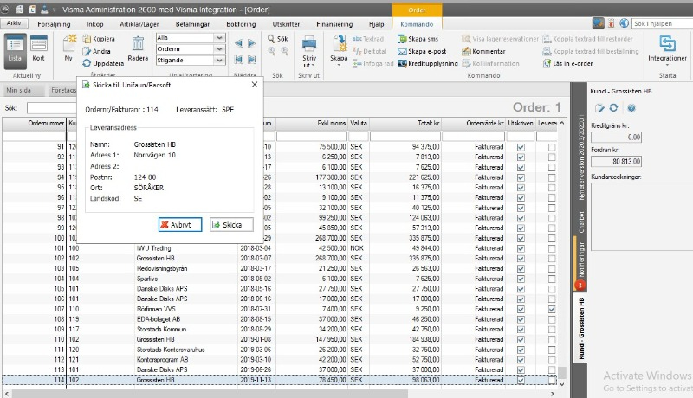693x398 pixels.
Task: Open Arkiv menu
Action: pyautogui.click(x=14, y=23)
